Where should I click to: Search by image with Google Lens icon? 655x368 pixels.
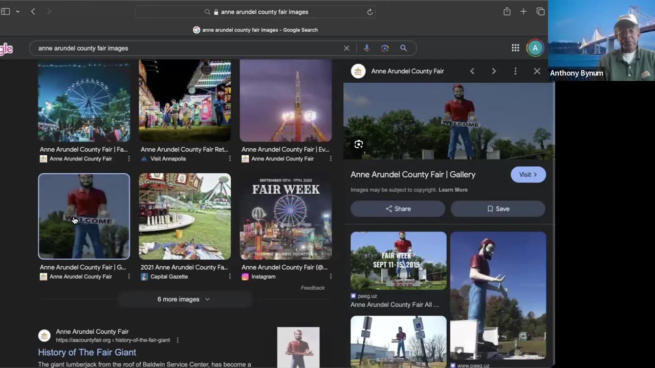click(x=385, y=48)
